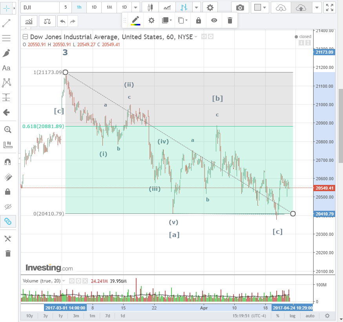Select the XABCD pattern tool
The height and width of the screenshot is (322, 343).
(x=7, y=83)
